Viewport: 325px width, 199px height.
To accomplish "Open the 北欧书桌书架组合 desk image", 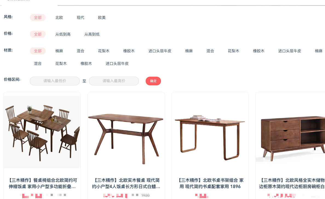I will [x=210, y=132].
